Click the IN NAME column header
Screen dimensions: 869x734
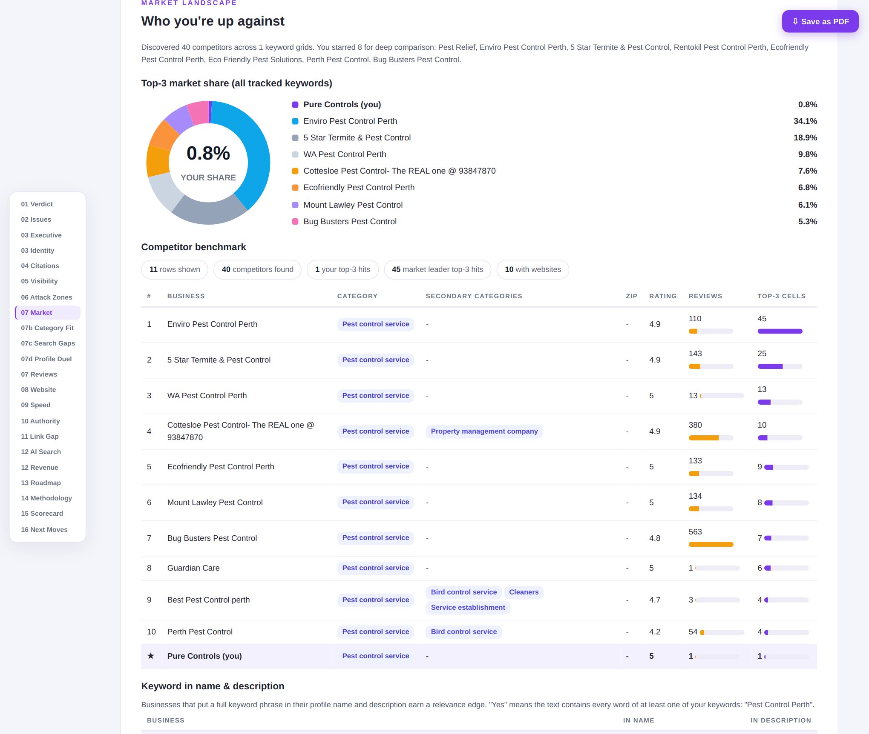click(638, 720)
